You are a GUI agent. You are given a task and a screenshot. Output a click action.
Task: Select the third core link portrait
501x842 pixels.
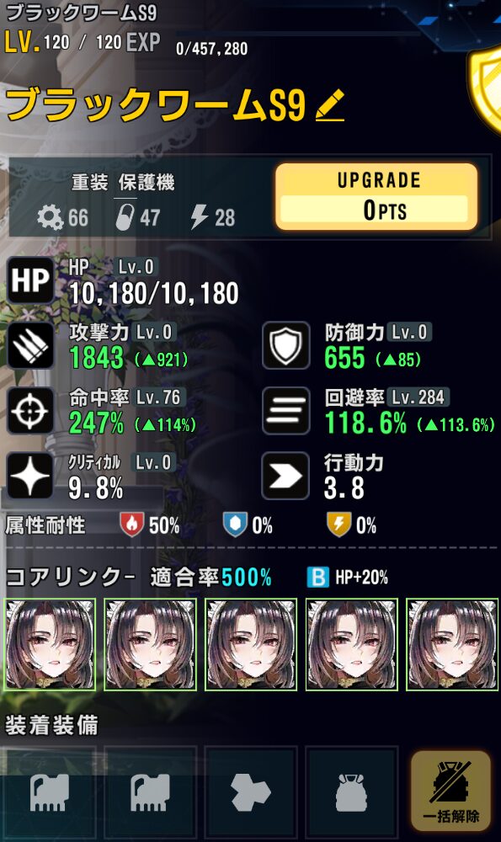tap(251, 644)
